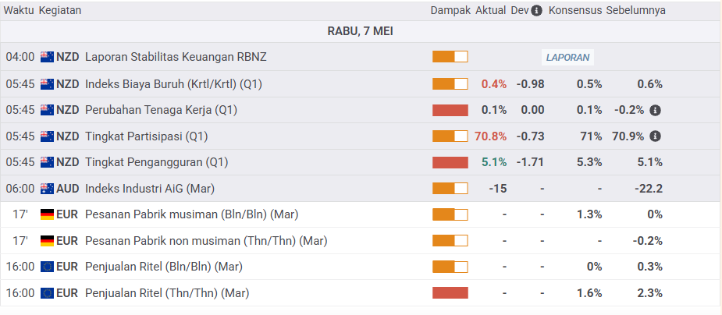722x315 pixels.
Task: Click the RABU, 7 MEI date header
Action: click(x=361, y=31)
